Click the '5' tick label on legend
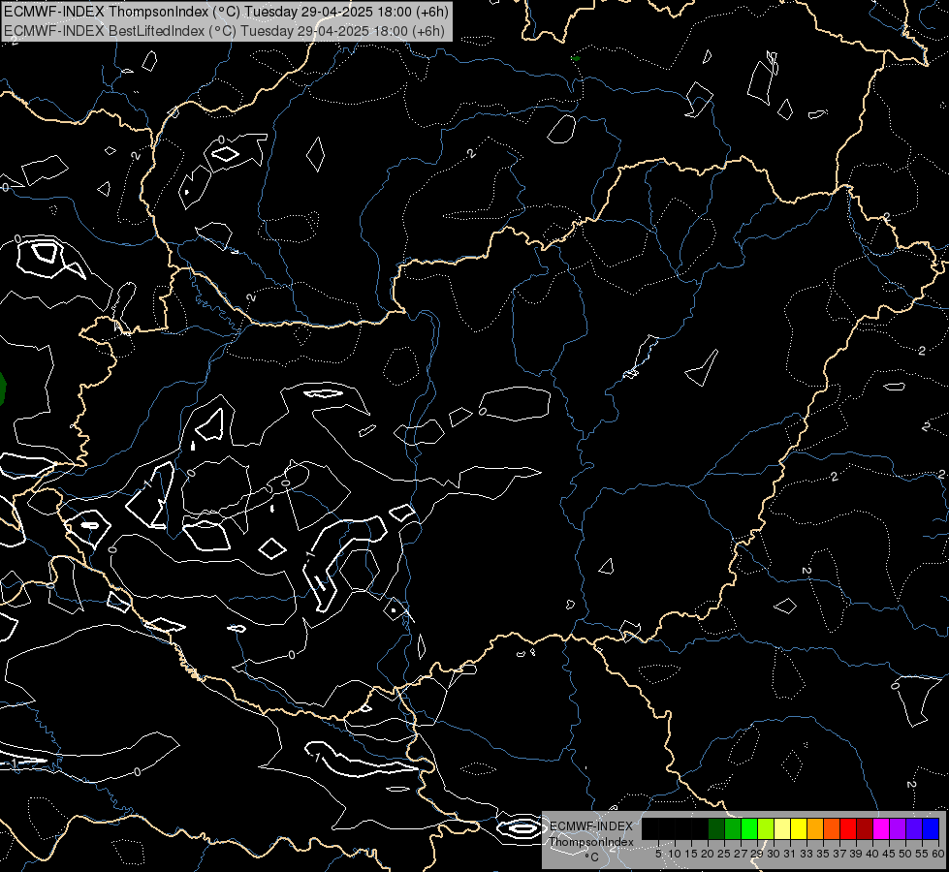949x872 pixels. (x=658, y=854)
